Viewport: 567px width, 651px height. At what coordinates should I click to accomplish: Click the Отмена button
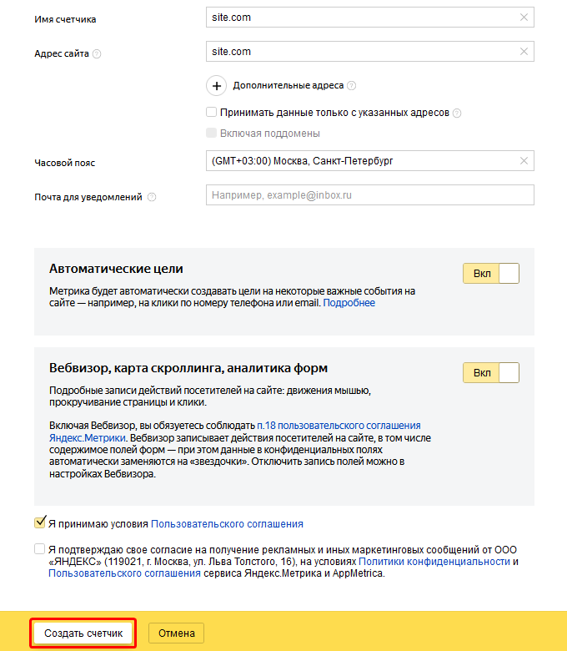[x=176, y=633]
